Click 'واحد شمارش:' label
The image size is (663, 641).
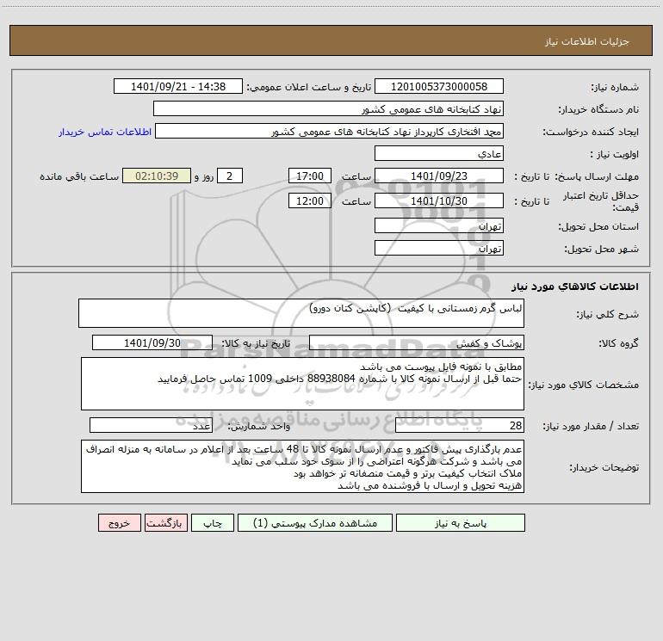[x=259, y=427]
